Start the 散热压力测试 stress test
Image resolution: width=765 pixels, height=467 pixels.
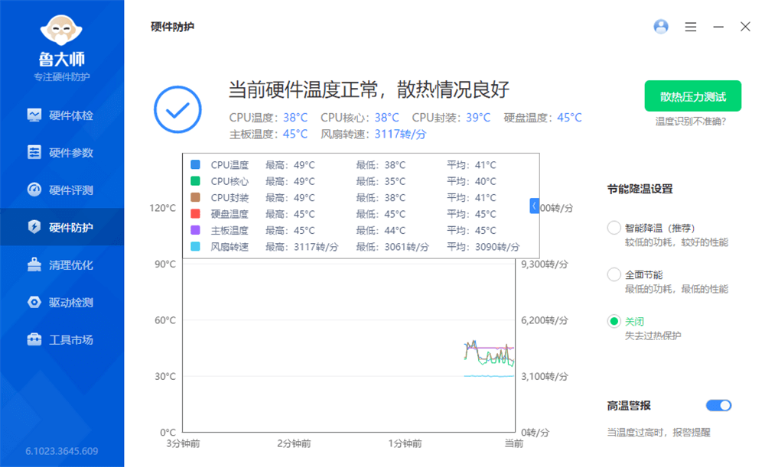click(693, 96)
